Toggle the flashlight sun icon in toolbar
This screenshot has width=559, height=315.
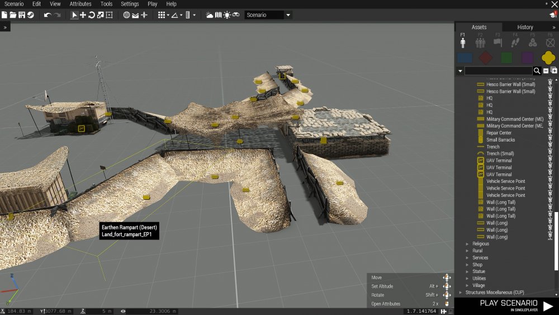(227, 15)
